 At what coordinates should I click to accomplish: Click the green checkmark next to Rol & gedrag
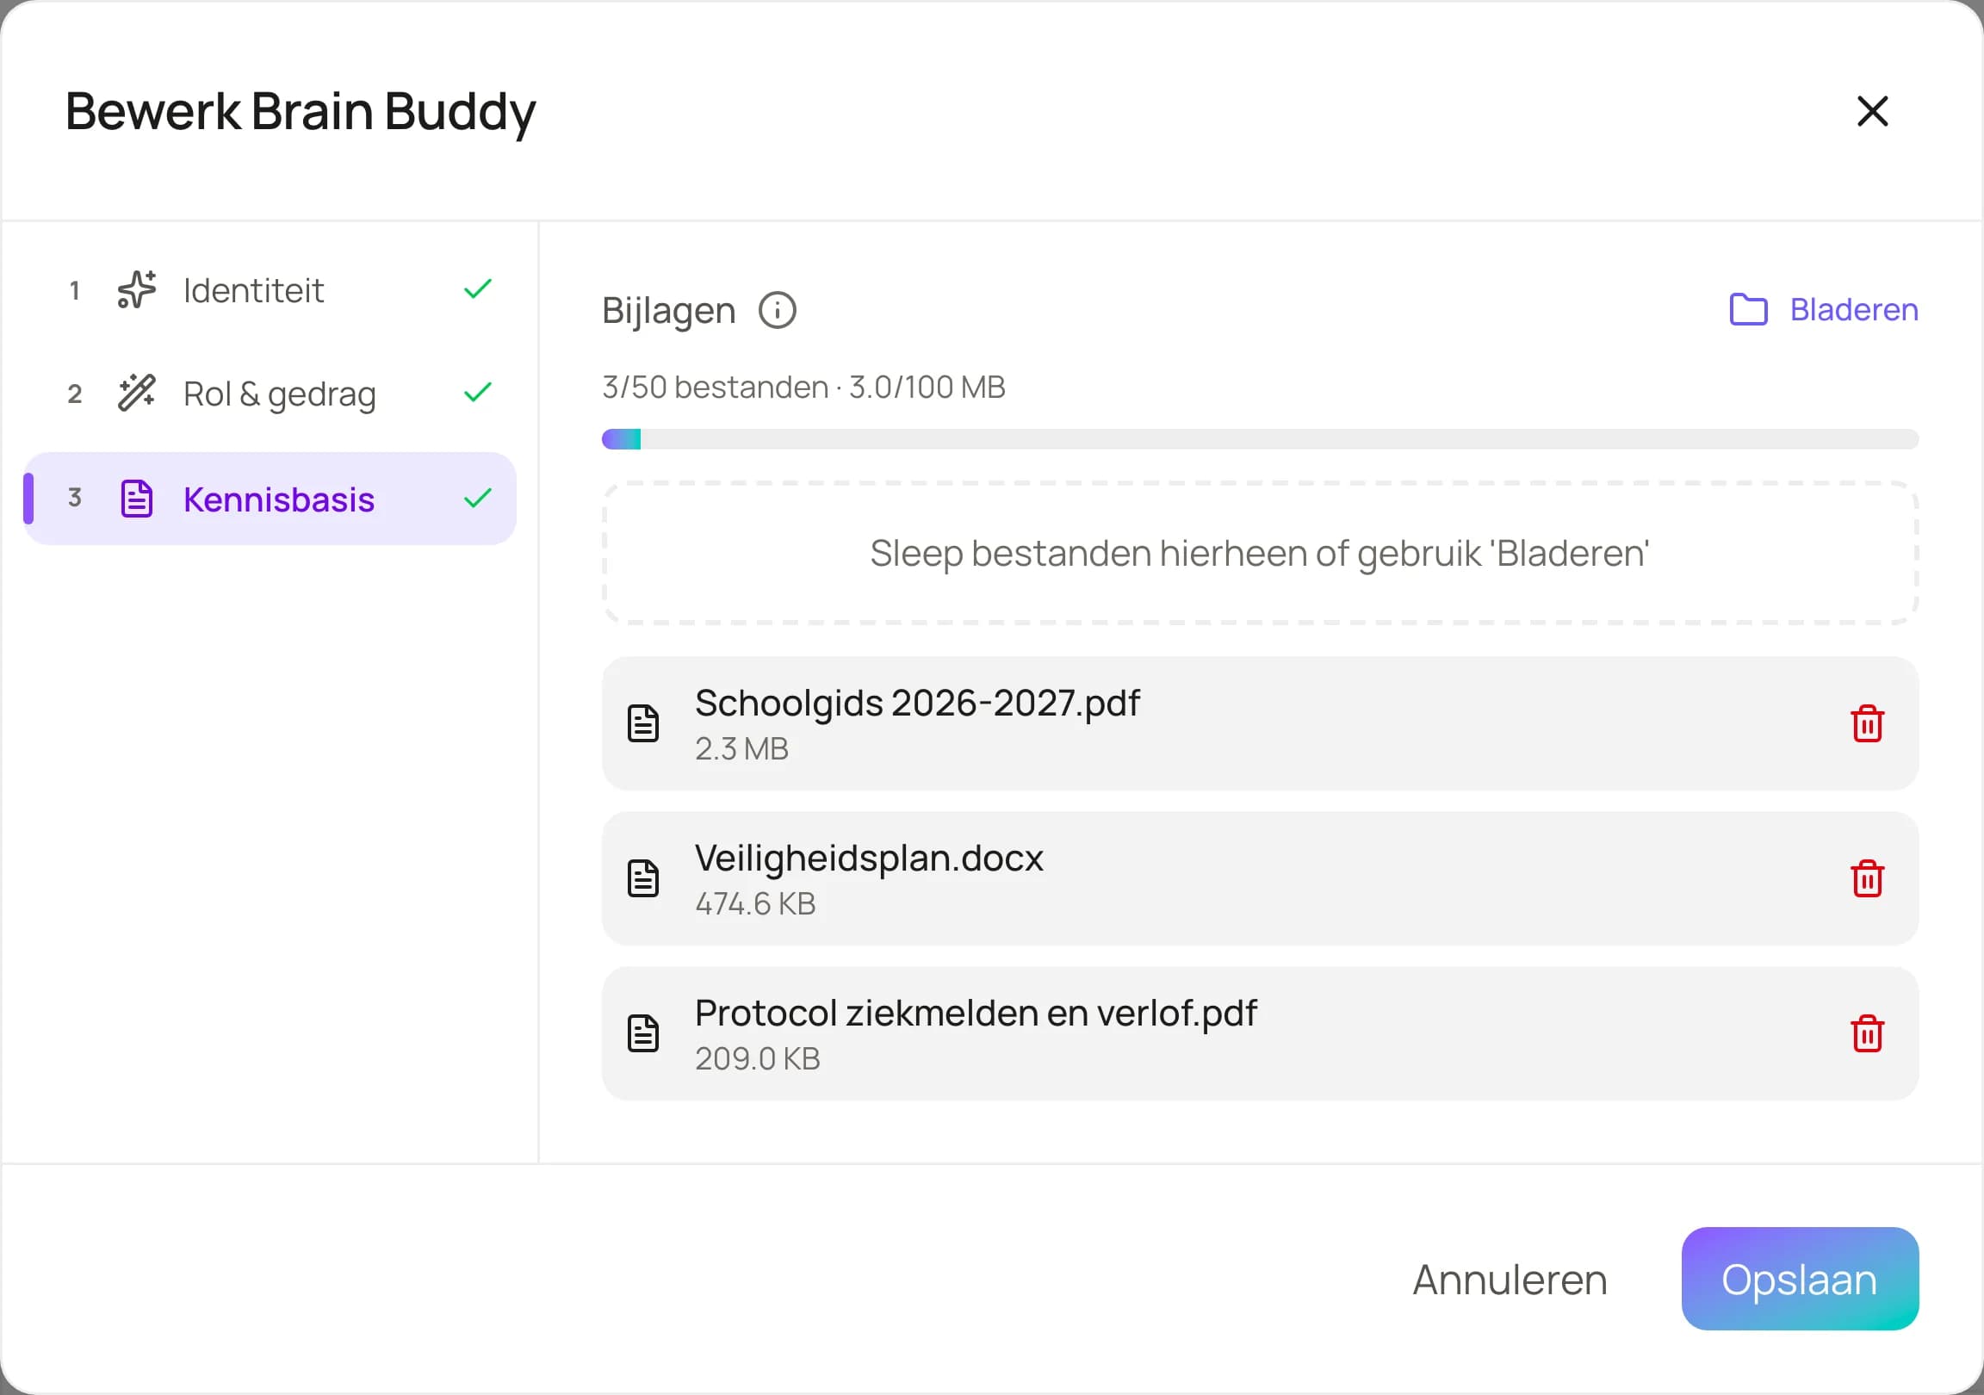coord(478,393)
